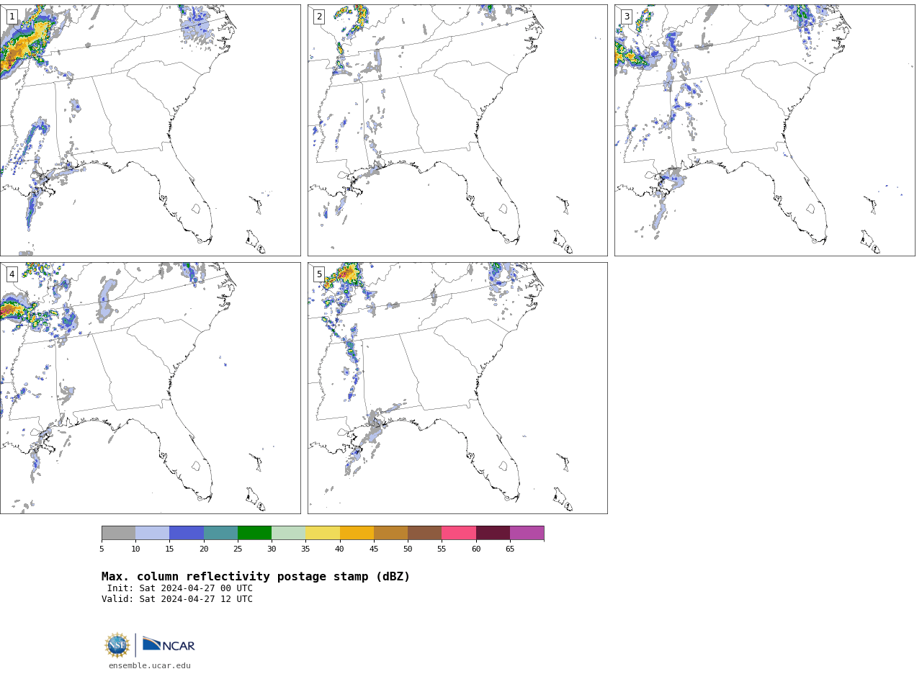Click the tan 45-50 dBZ swatch

(x=390, y=533)
